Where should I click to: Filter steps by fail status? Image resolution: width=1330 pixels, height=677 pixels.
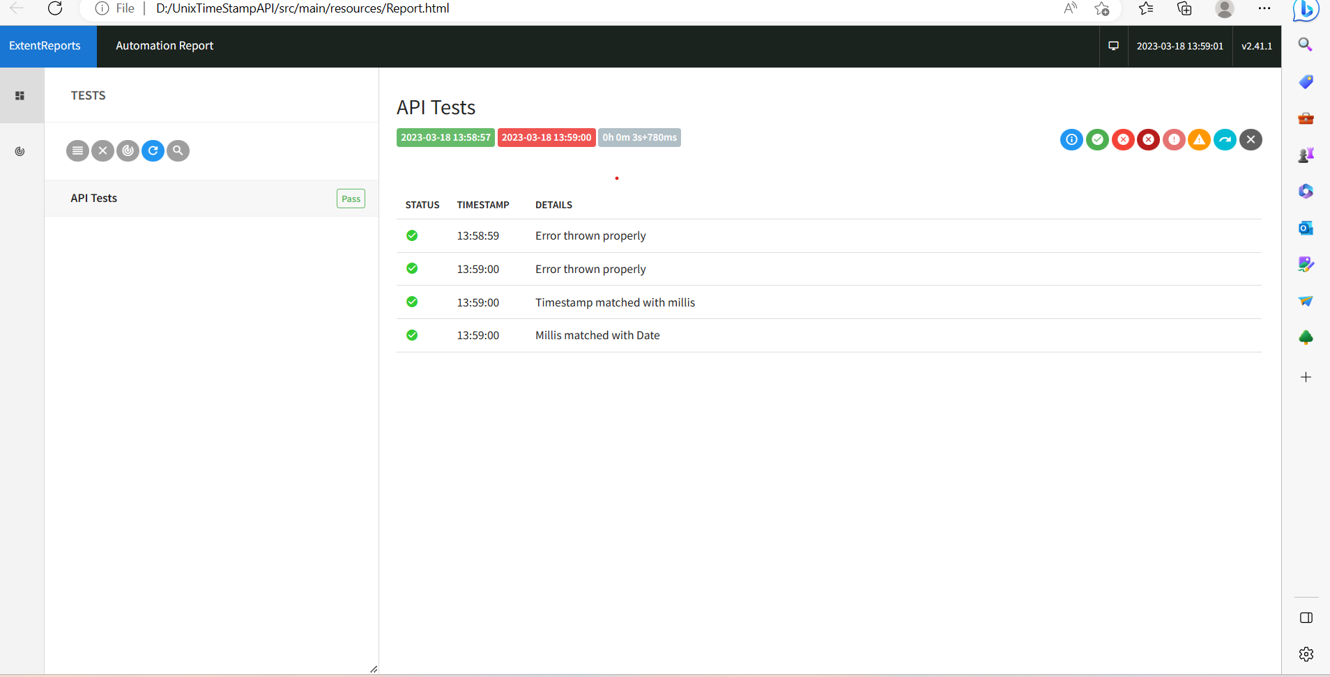point(1123,140)
